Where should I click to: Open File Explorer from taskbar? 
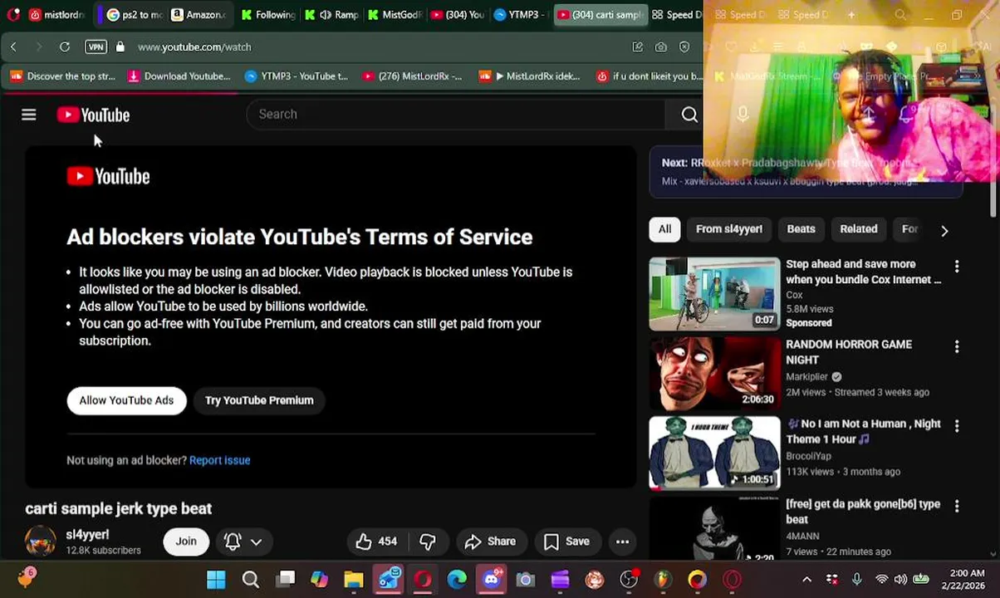click(354, 580)
